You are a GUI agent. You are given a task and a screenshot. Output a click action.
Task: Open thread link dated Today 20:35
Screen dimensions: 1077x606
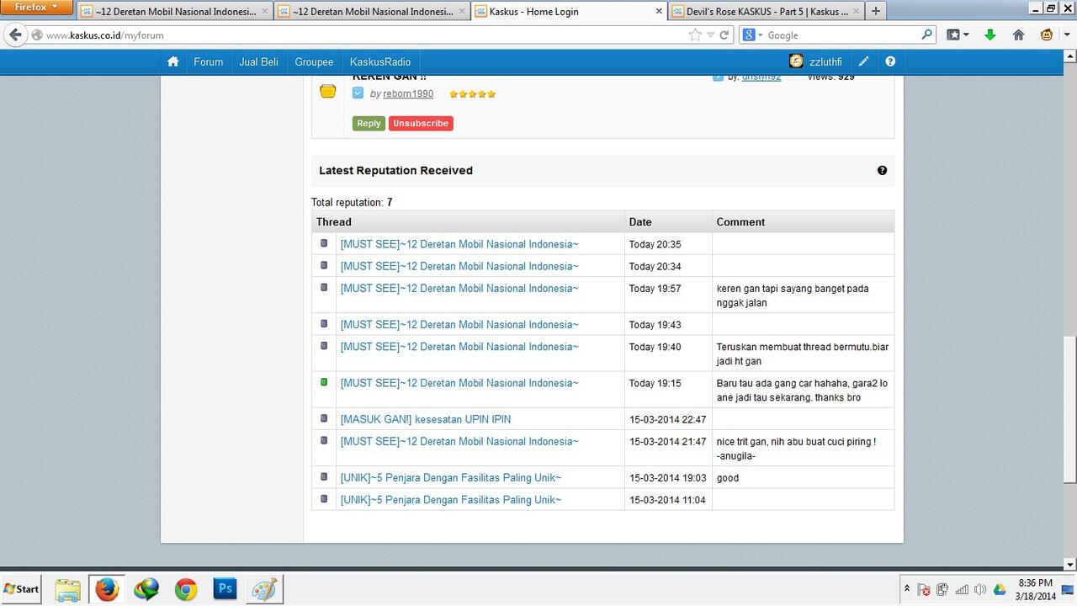(459, 244)
